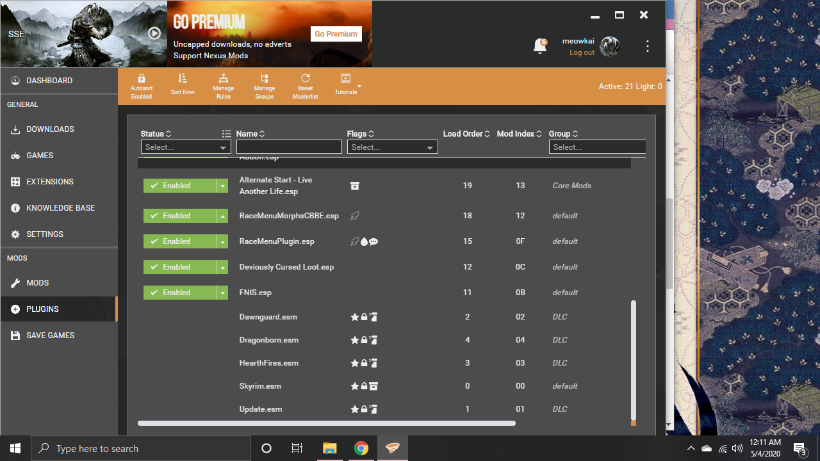The image size is (820, 461).
Task: Click the Log out link
Action: coord(582,53)
